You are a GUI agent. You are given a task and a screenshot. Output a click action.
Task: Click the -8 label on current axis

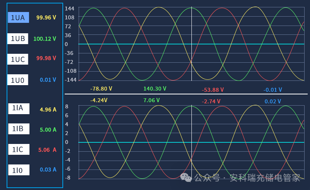pyautogui.click(x=67, y=178)
